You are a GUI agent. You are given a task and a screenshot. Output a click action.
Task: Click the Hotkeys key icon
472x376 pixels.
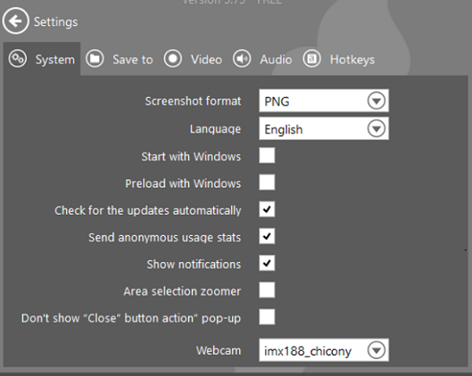(312, 59)
